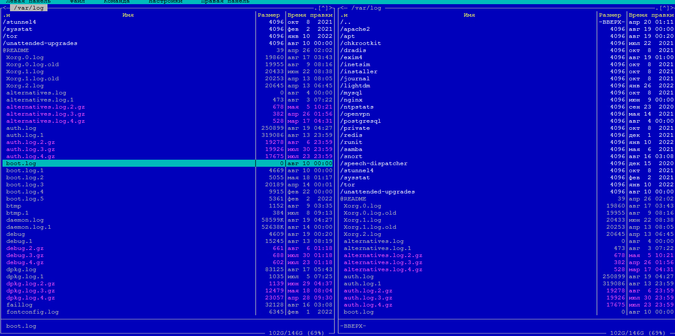Click right panel history back arrow
Screen dimensions: 675x336
coord(341,8)
